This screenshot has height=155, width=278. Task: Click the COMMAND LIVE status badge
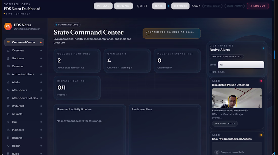click(x=67, y=25)
